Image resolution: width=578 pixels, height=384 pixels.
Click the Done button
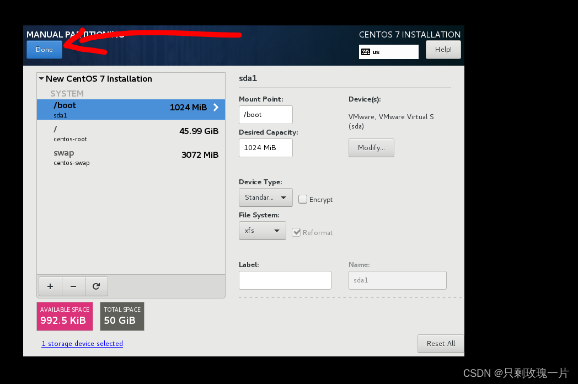pos(44,50)
